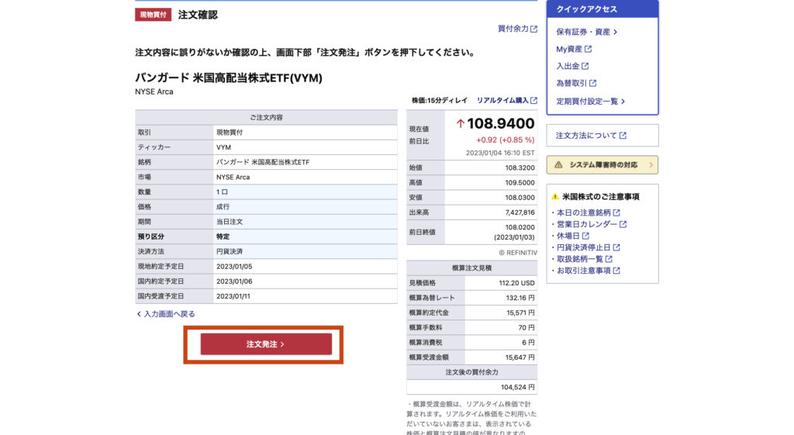The image size is (794, 435).
Task: Open 注文方法について link
Action: pos(586,135)
